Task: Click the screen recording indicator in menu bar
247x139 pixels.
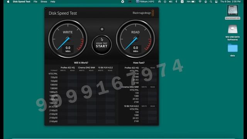Action: pos(123,2)
